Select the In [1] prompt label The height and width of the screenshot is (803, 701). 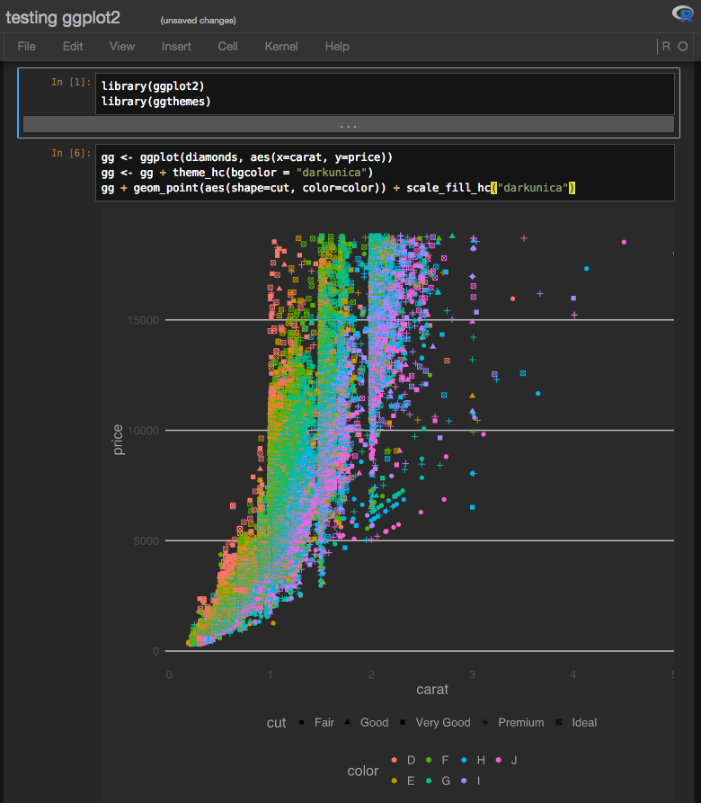[71, 82]
